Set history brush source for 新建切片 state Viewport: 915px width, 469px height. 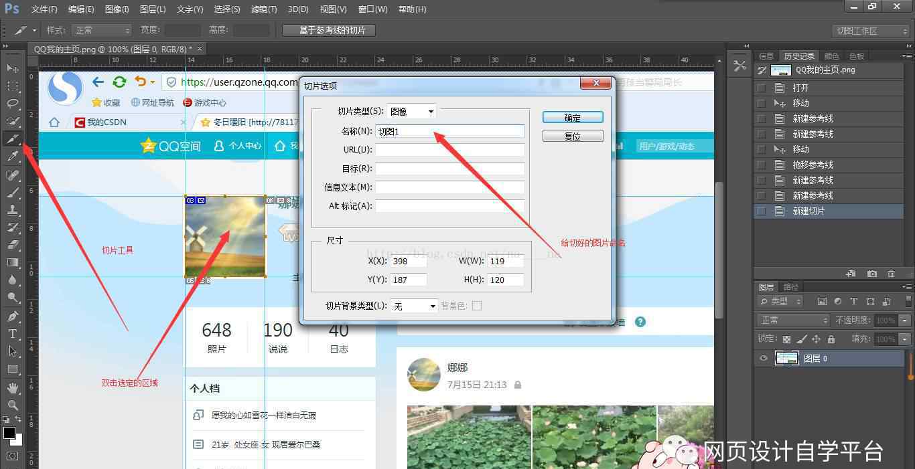(x=761, y=211)
